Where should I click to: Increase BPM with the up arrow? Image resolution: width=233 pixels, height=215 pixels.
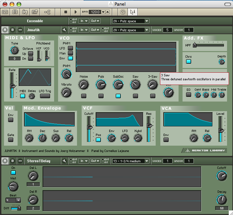point(108,12)
